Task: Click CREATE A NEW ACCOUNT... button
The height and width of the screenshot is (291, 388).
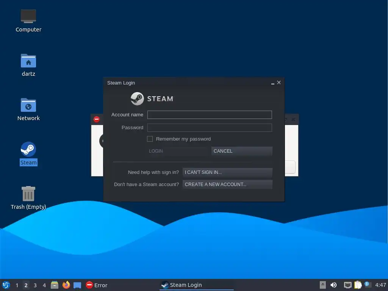Action: (227, 185)
